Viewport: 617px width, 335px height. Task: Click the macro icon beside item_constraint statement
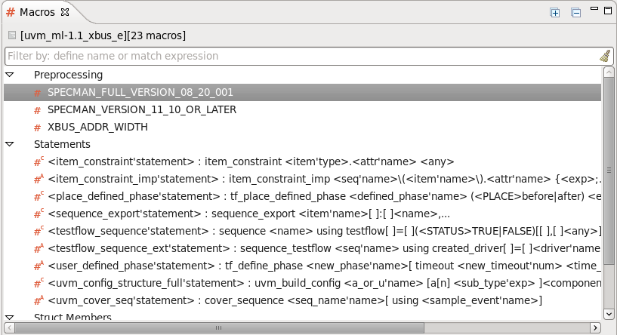point(38,161)
